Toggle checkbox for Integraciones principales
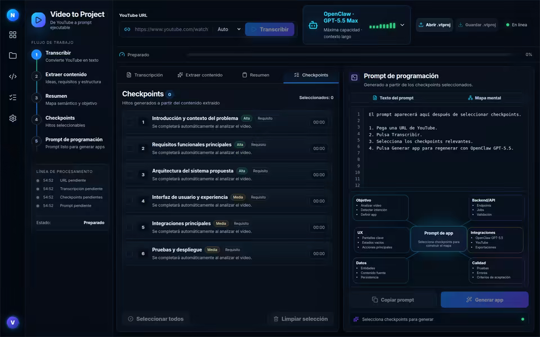The width and height of the screenshot is (540, 337). pyautogui.click(x=129, y=227)
